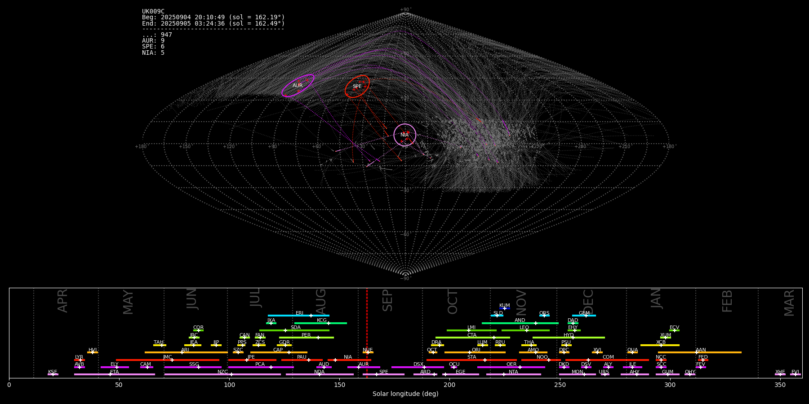Screen dimensions: 809x404
Task: Click the OCT month label in the timeline
Action: (453, 302)
